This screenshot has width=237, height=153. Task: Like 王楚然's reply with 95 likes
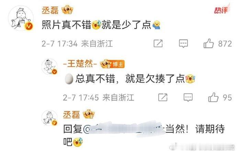point(213,97)
